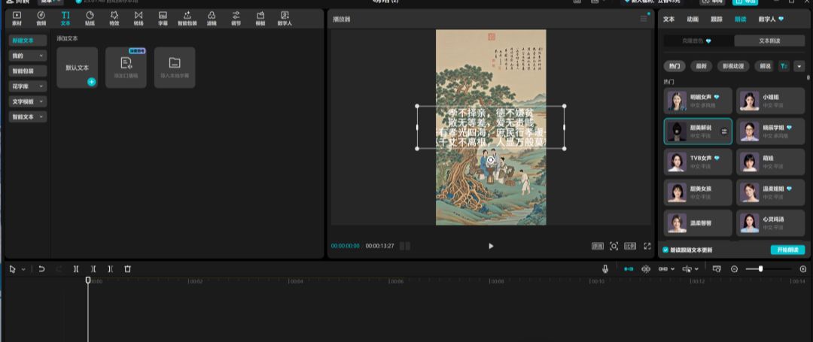The width and height of the screenshot is (813, 342).
Task: Select the 小姐姐 voice card
Action: 771,101
